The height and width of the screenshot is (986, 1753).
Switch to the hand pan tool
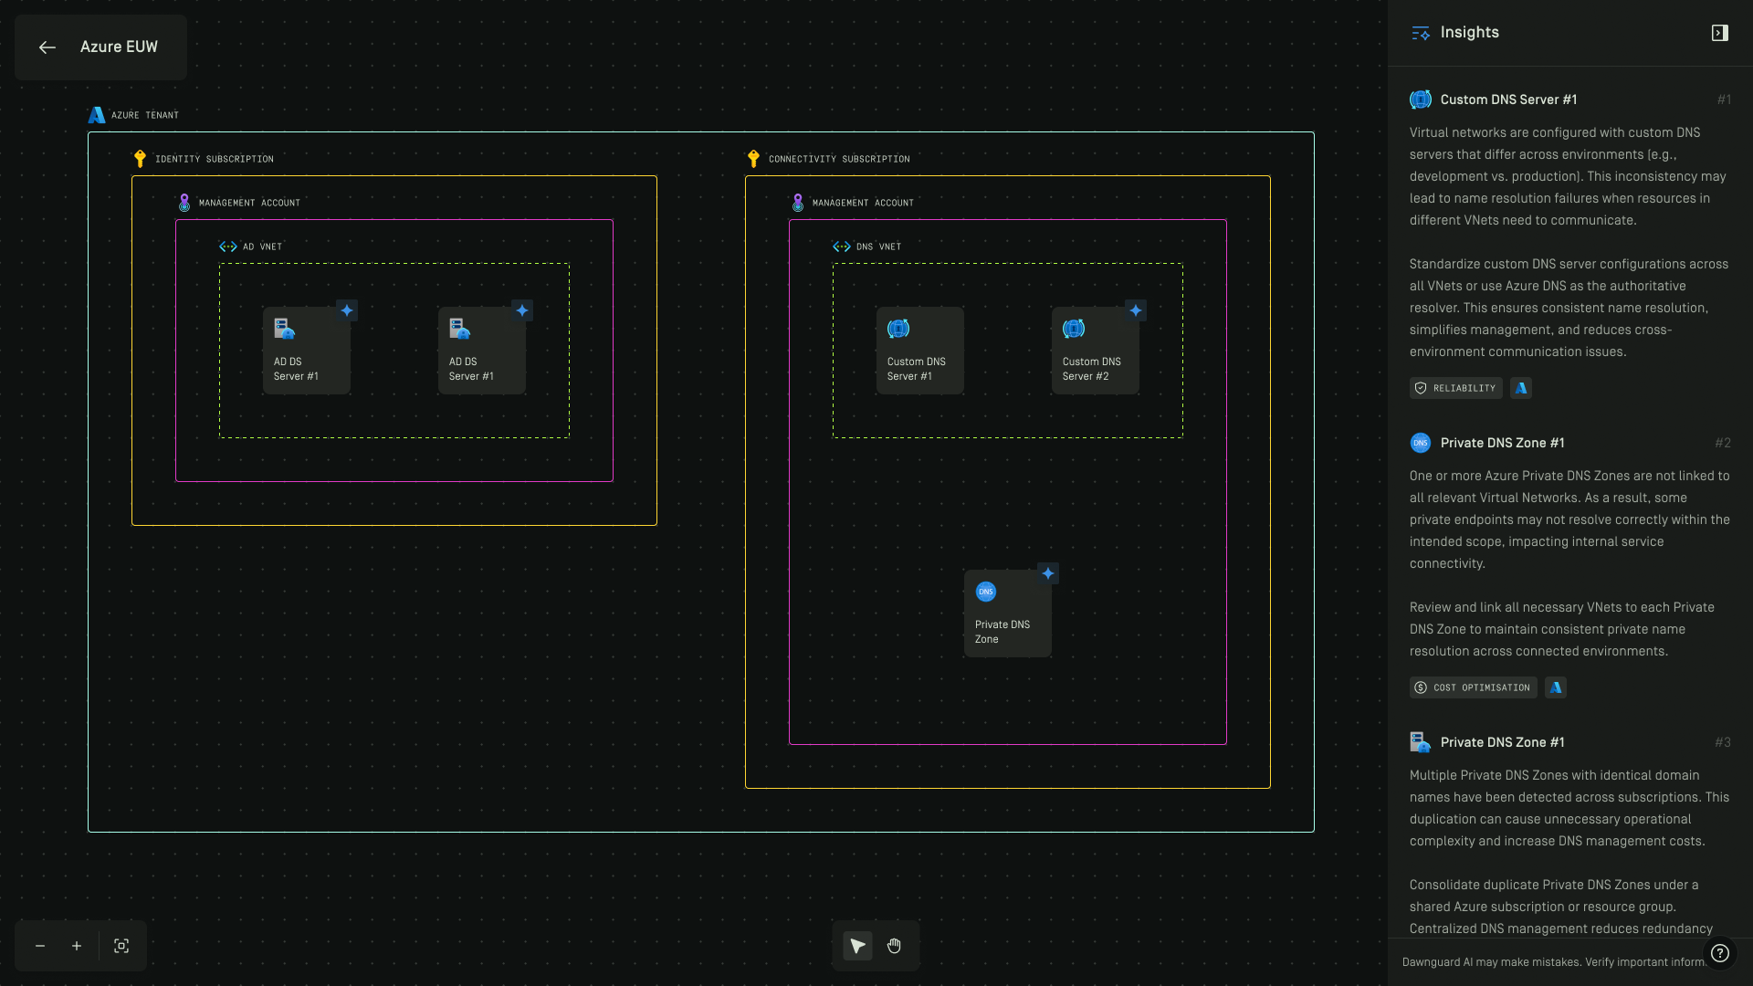pyautogui.click(x=894, y=946)
